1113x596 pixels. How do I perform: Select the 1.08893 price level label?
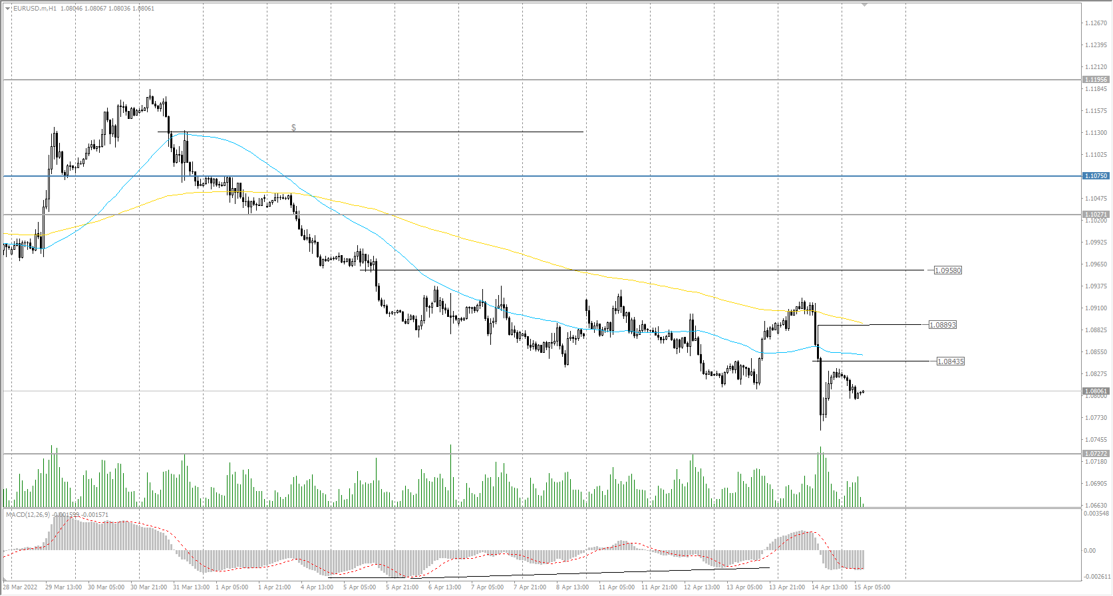coord(943,325)
